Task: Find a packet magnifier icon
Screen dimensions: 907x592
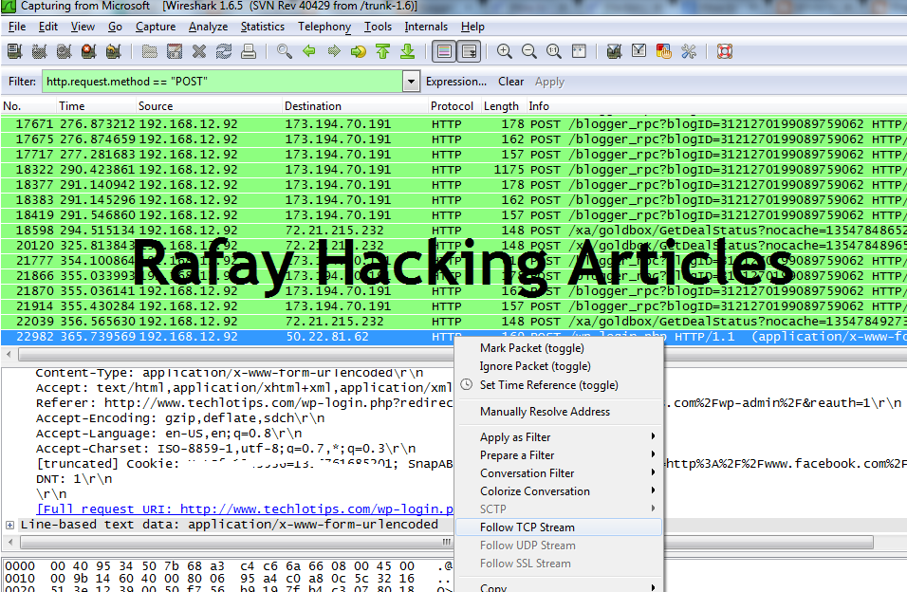Action: tap(284, 51)
